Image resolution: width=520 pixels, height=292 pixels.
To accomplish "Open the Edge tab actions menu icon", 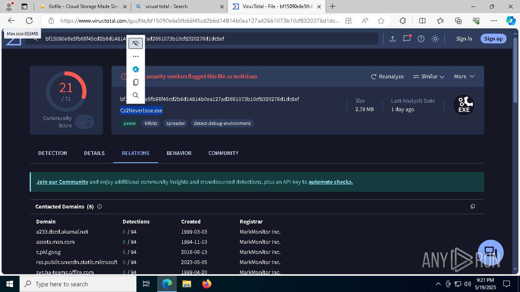I will coord(24,6).
